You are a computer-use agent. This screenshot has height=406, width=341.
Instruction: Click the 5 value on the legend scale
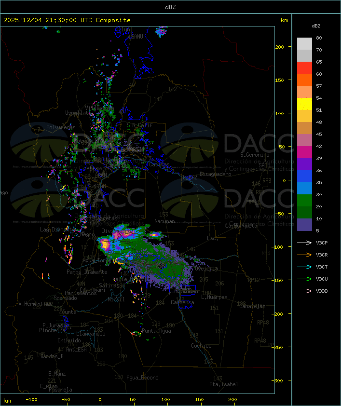[x=317, y=230]
